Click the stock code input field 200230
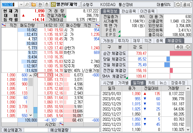 point(10,5)
